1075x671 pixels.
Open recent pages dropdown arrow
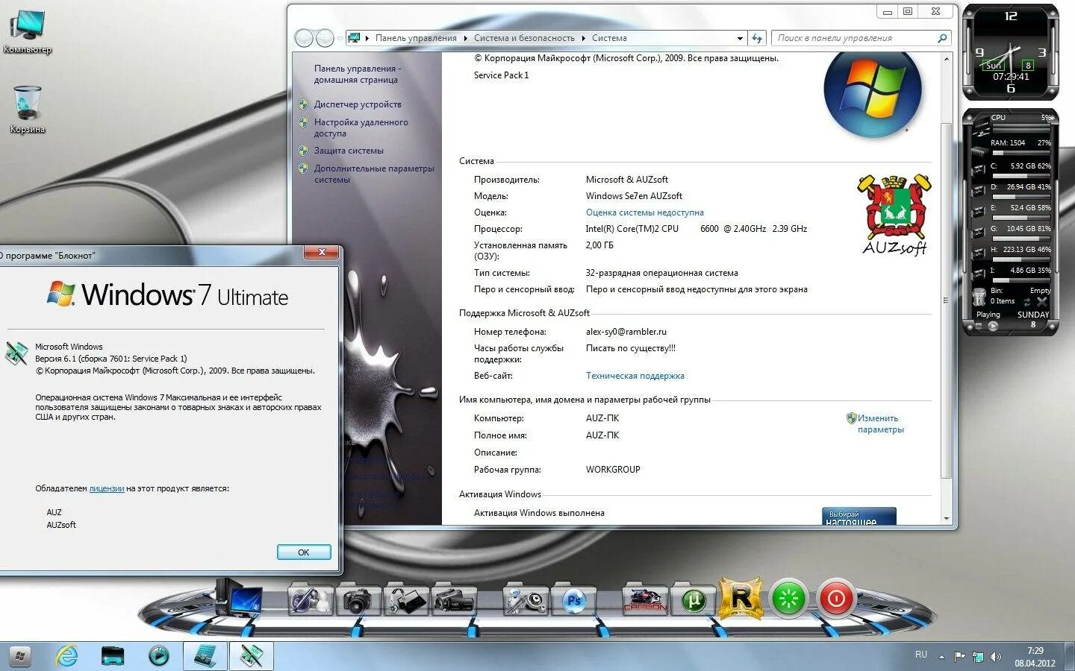340,38
